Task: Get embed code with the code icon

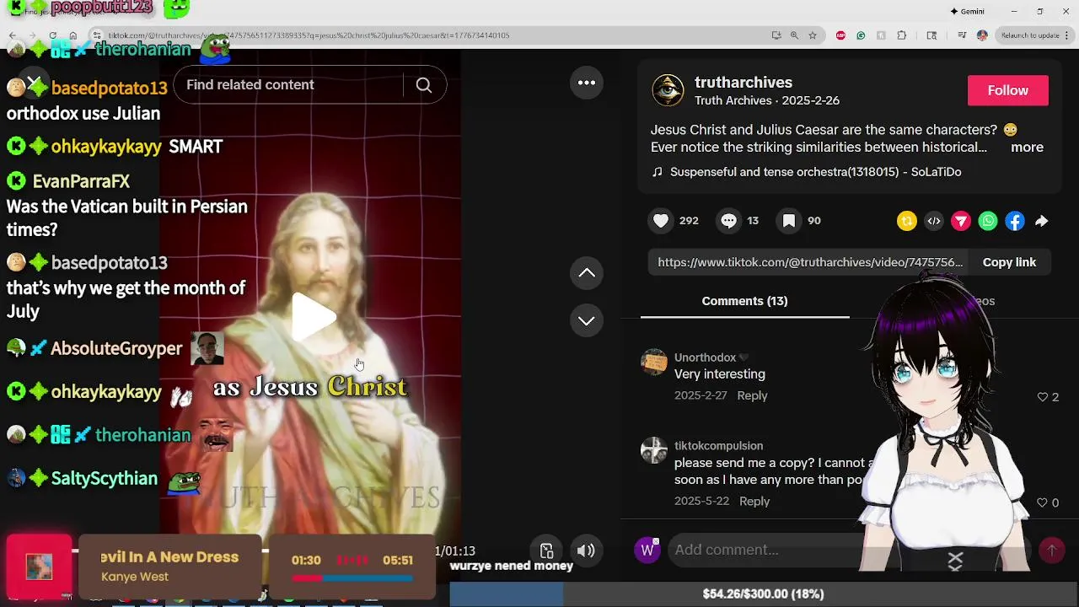Action: 934,221
